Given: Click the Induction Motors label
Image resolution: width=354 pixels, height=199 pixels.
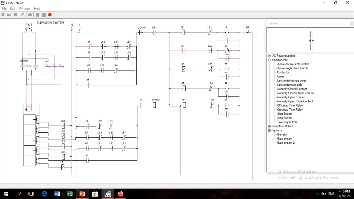Looking at the screenshot, I should tap(282, 126).
